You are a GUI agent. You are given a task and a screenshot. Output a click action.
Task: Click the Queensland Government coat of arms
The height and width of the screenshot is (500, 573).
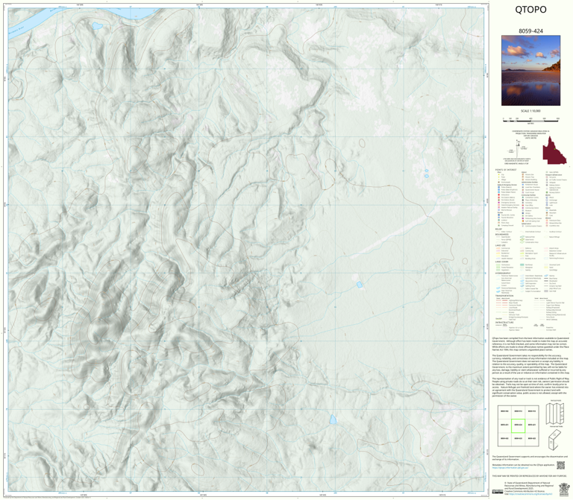pyautogui.click(x=564, y=489)
